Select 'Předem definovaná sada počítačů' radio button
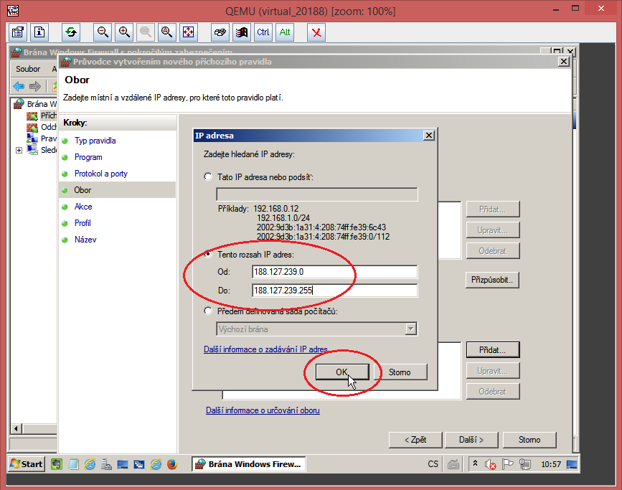 [208, 311]
